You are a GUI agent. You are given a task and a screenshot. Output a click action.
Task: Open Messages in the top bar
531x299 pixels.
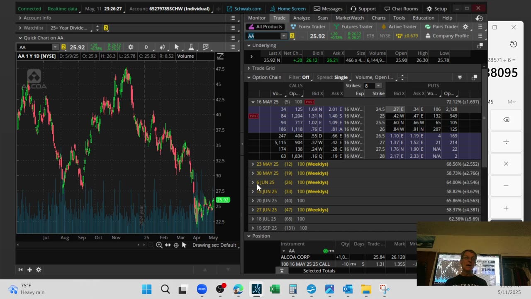tap(328, 8)
